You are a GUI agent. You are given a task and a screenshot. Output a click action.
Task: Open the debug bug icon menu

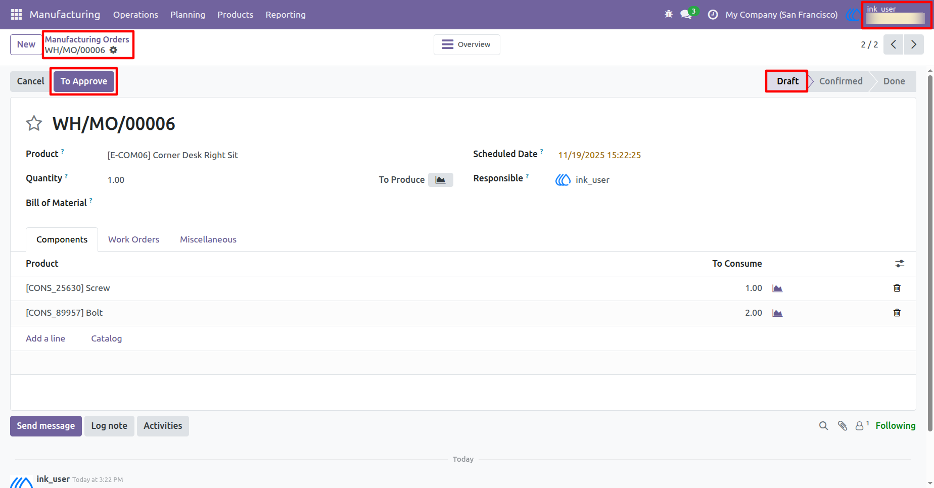click(x=669, y=15)
